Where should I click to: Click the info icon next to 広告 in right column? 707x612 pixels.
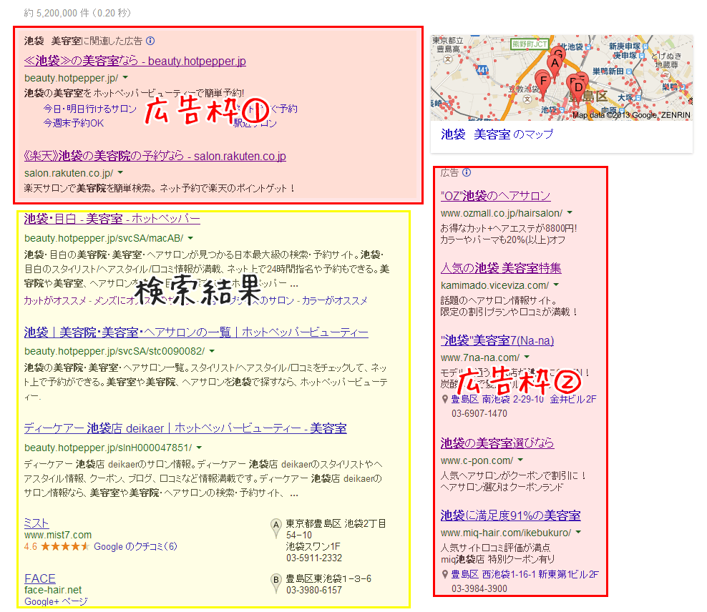coord(467,172)
